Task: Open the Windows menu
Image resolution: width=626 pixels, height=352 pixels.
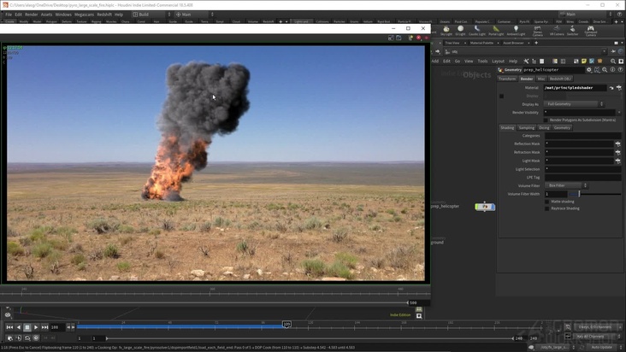Action: [63, 15]
